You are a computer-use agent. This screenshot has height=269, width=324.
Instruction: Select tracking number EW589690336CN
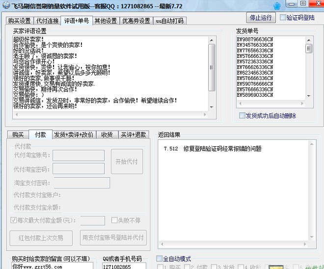(x=255, y=95)
